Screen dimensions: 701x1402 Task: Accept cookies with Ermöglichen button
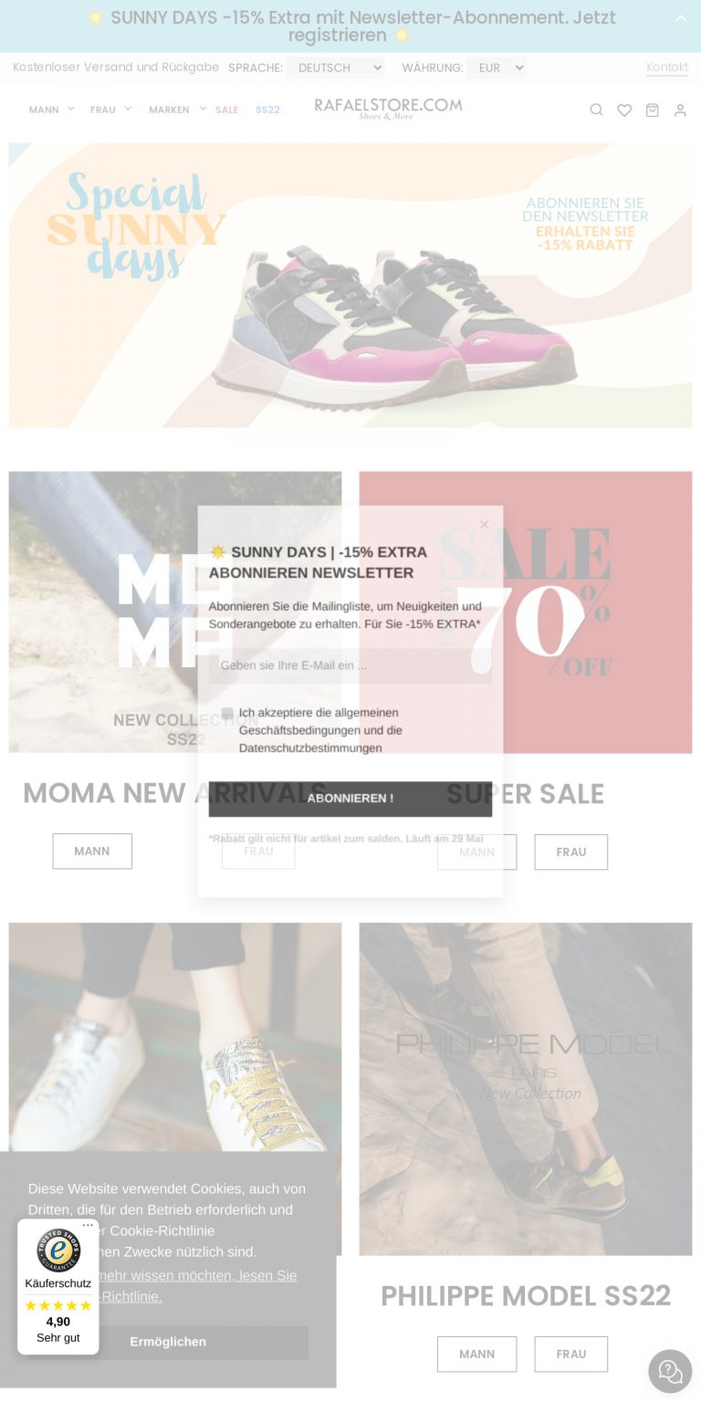coord(168,1343)
